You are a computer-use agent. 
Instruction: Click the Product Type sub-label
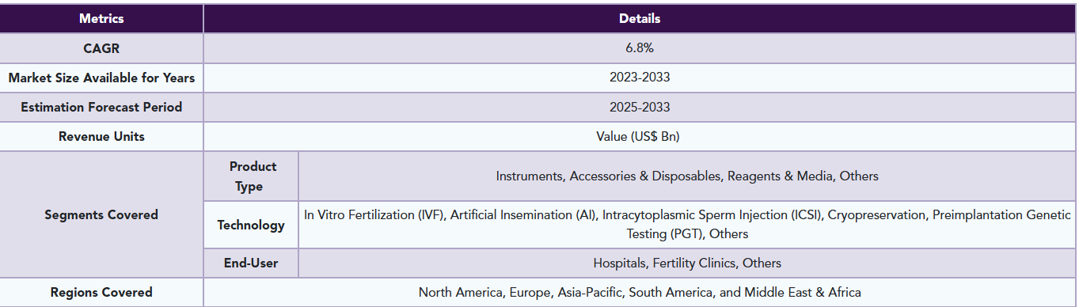tap(253, 176)
